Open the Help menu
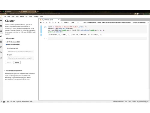150x113 pixels. pyautogui.click(x=41, y=17)
